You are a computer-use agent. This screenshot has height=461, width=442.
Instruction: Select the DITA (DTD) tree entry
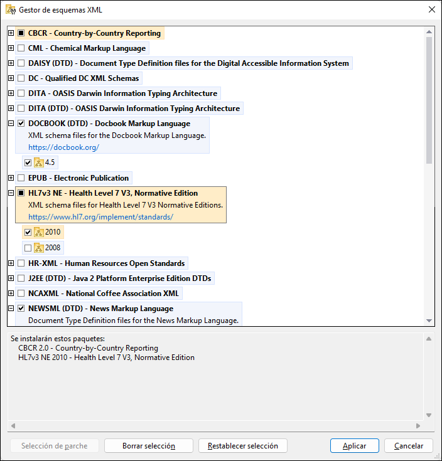pos(134,109)
